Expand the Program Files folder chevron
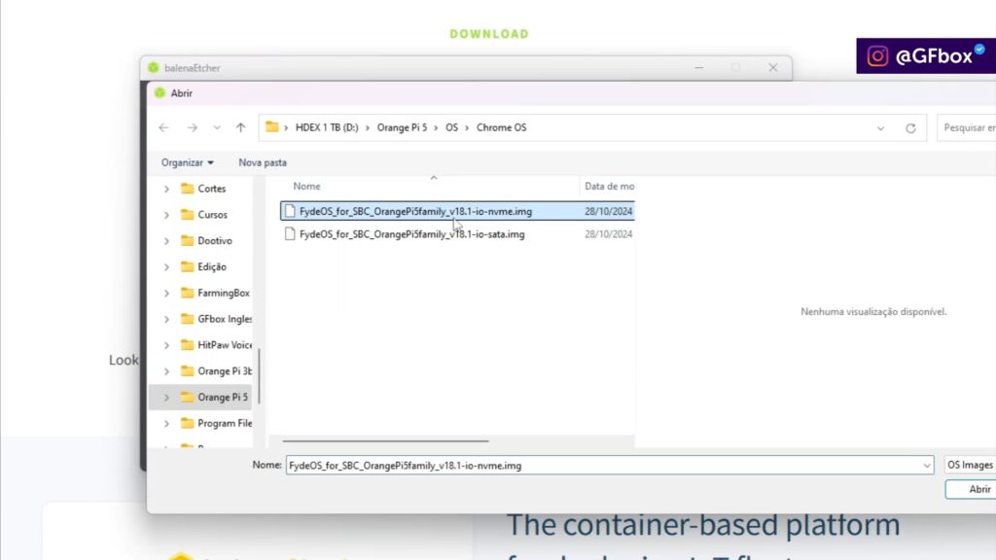The height and width of the screenshot is (560, 996). (x=166, y=423)
